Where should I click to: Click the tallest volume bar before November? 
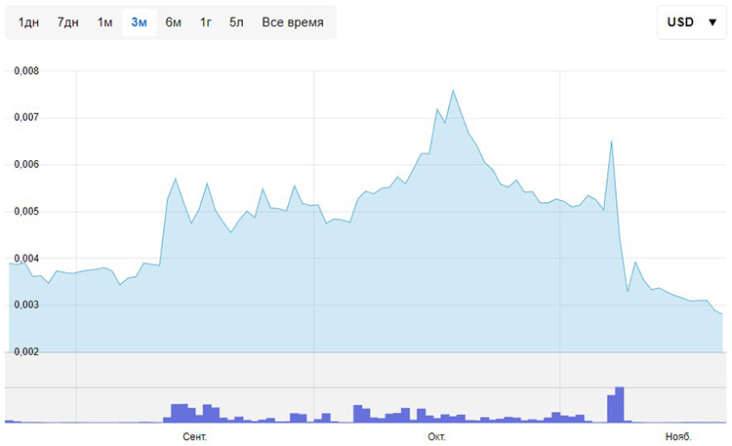[620, 404]
